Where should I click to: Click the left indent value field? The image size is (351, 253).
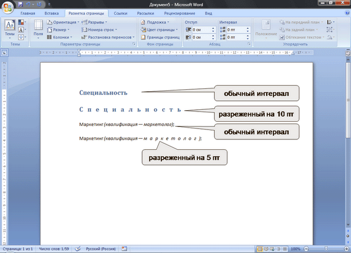[x=201, y=30]
